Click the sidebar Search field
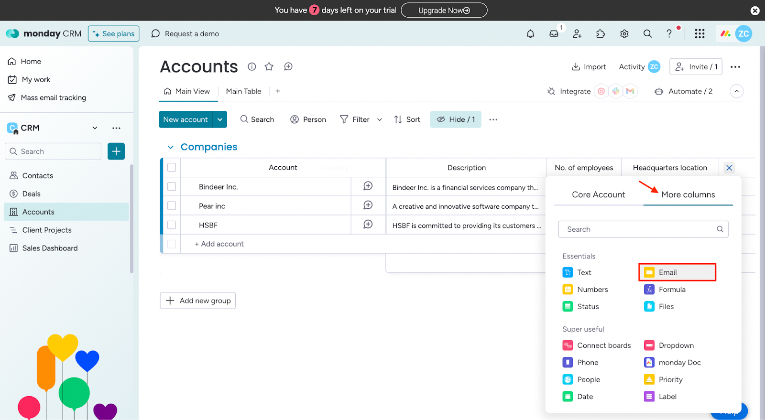The image size is (765, 420). [x=53, y=151]
